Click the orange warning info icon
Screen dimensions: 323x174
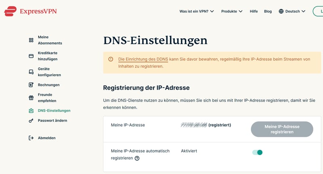[x=111, y=59]
